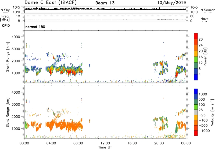Screen dimensions: 215x149
Task: Click the '12:00' time axis label
Action: [x=105, y=143]
